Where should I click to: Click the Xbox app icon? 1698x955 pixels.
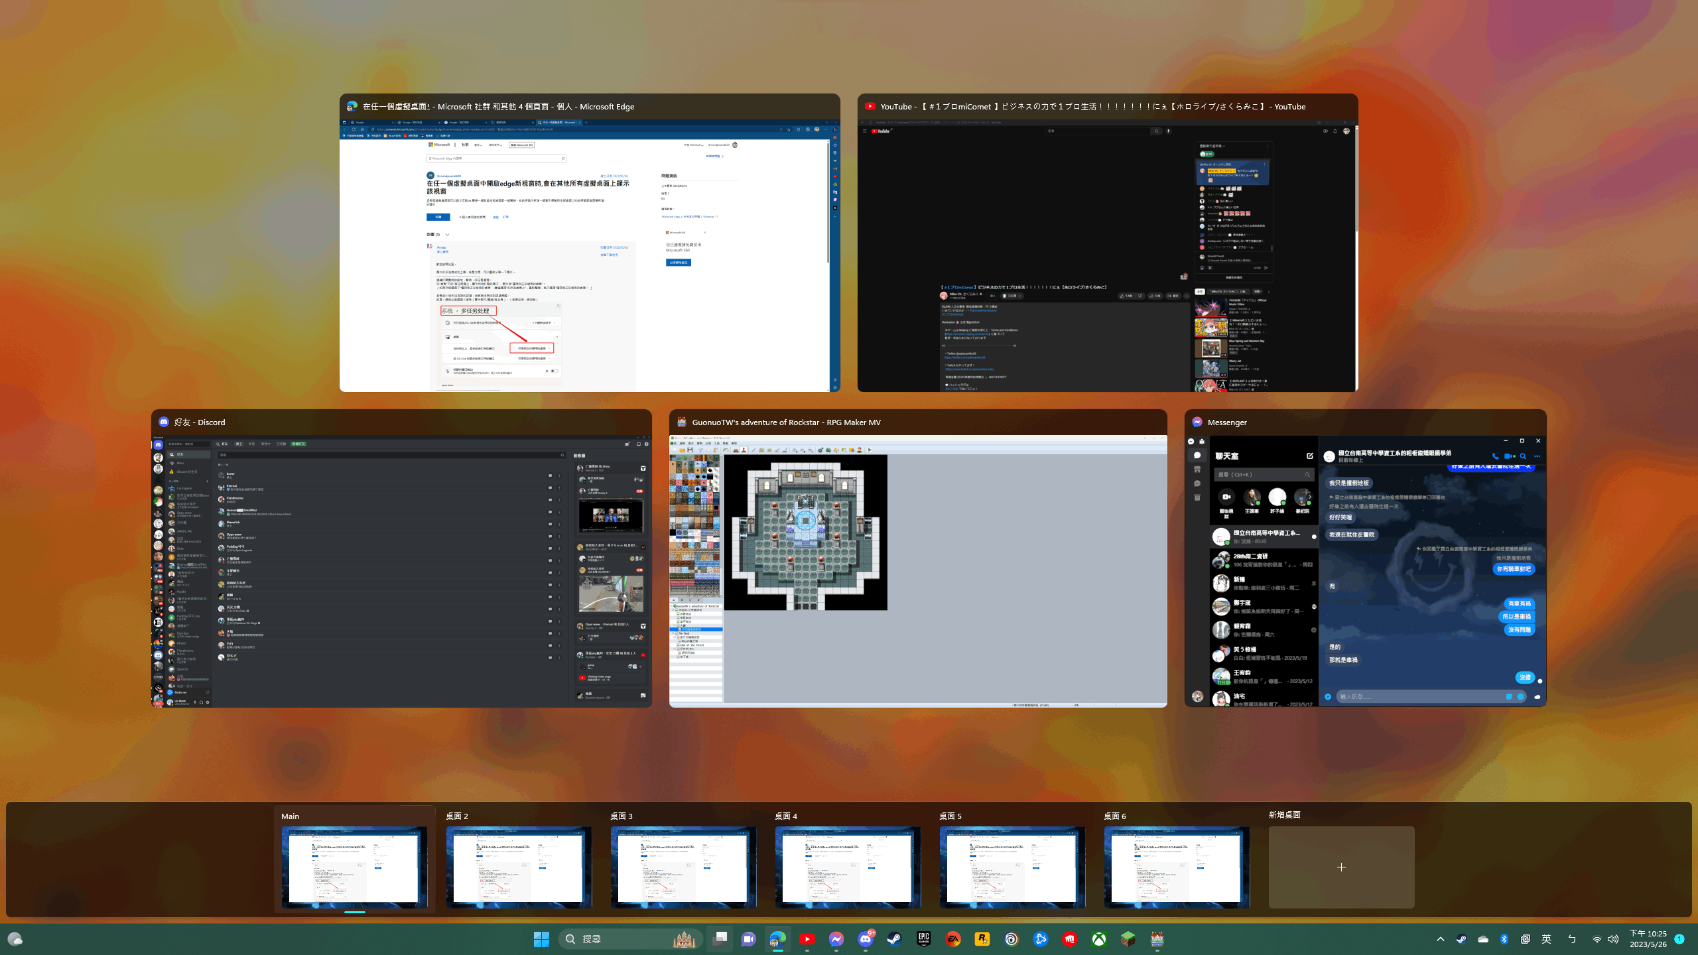click(1098, 939)
